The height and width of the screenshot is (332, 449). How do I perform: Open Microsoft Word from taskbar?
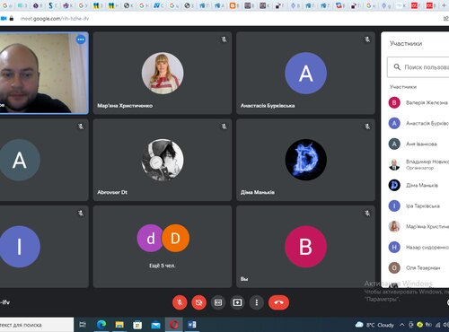point(192,325)
